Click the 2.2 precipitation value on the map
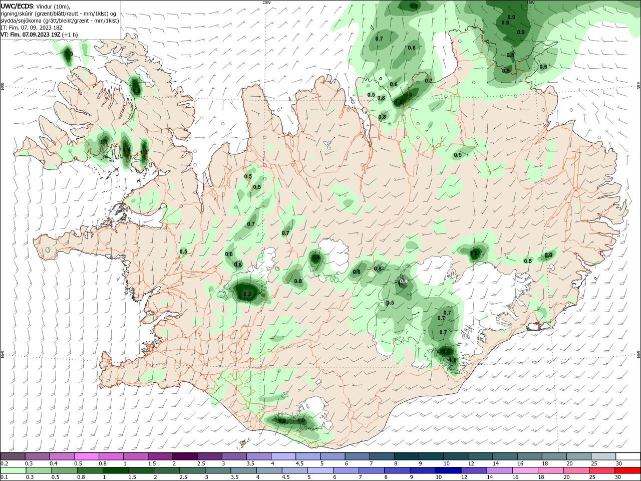 click(247, 294)
